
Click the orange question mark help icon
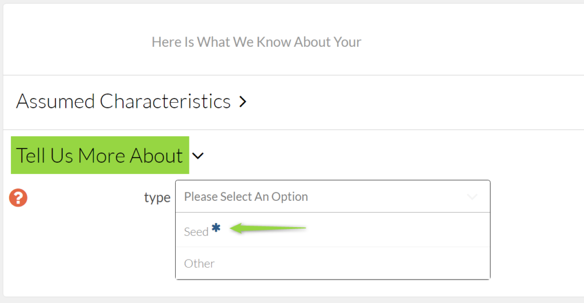(x=18, y=198)
